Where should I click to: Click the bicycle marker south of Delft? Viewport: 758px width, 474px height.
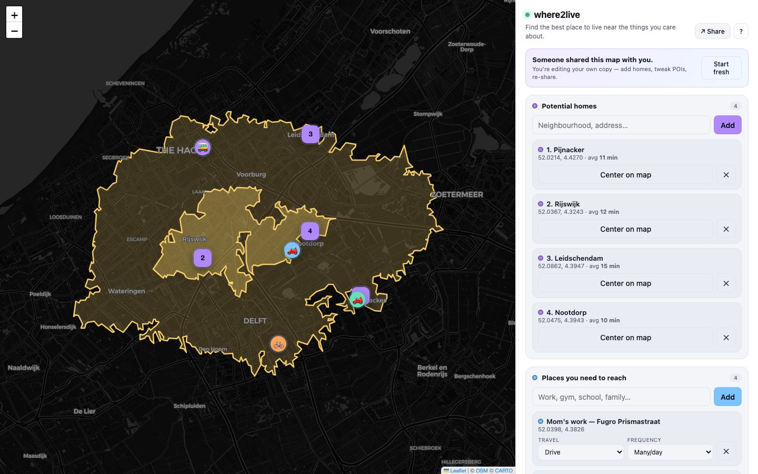pyautogui.click(x=278, y=344)
